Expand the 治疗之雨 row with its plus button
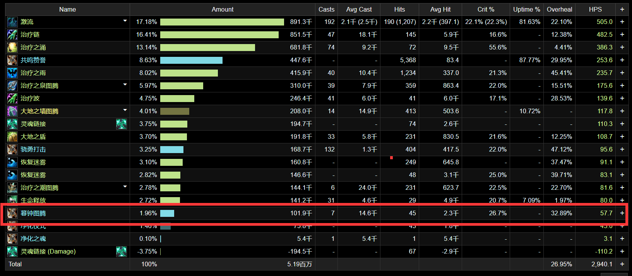 [x=622, y=73]
